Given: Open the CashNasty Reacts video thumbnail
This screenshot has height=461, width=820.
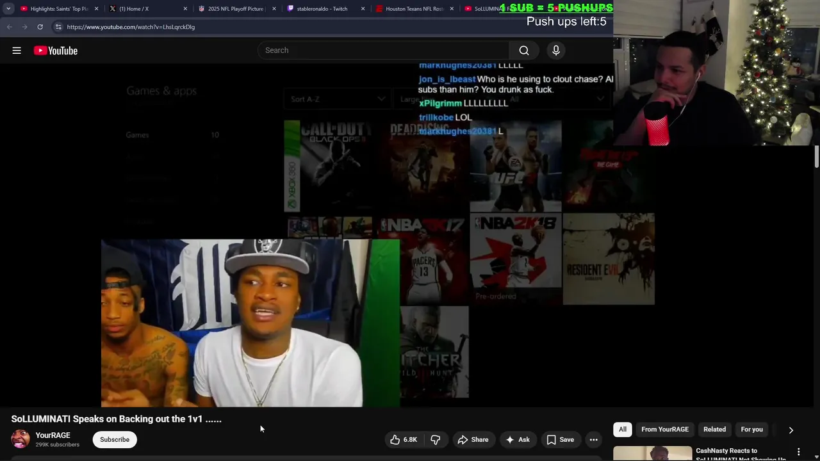Looking at the screenshot, I should pos(652,453).
